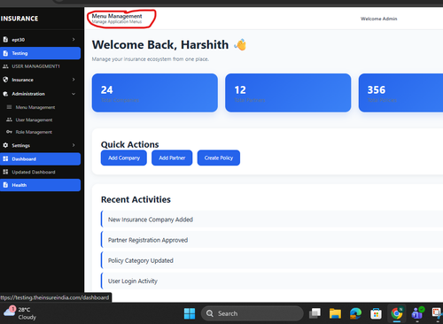This screenshot has width=443, height=324.
Task: Open the Testing sidebar item
Action: (40, 53)
